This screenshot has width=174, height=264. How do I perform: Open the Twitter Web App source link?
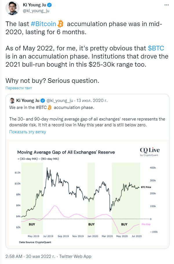(75, 256)
